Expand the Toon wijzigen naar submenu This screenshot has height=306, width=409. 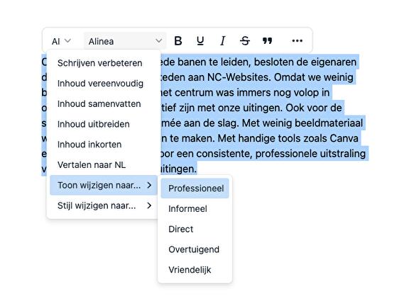(x=104, y=186)
